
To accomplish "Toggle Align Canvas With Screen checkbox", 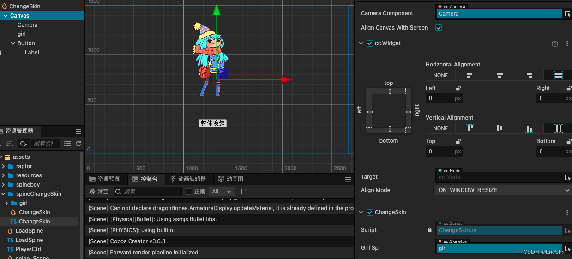I will point(439,28).
